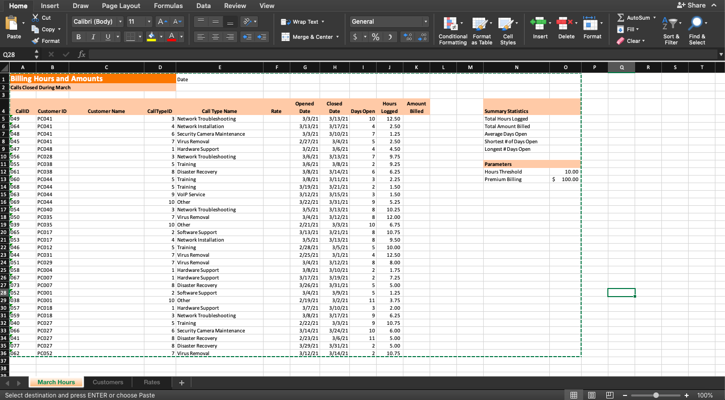725x400 pixels.
Task: Open the Formulas ribbon tab
Action: pyautogui.click(x=168, y=6)
